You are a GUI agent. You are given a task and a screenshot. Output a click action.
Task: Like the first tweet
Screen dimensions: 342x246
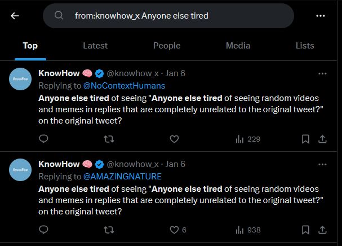(174, 139)
